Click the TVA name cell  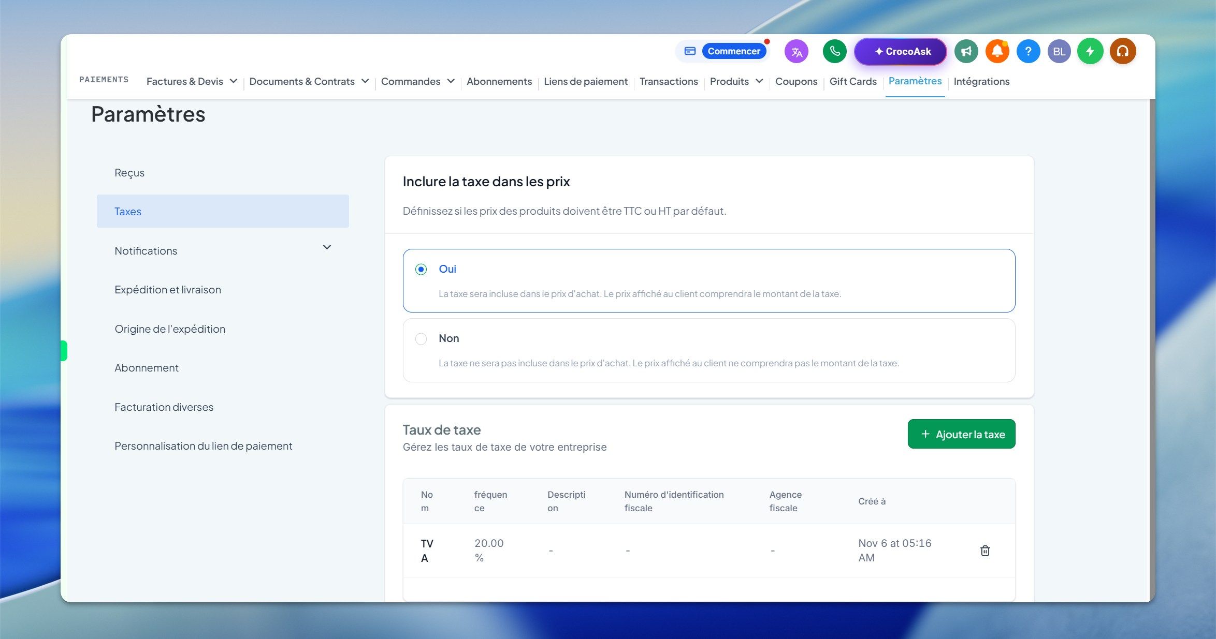[427, 551]
